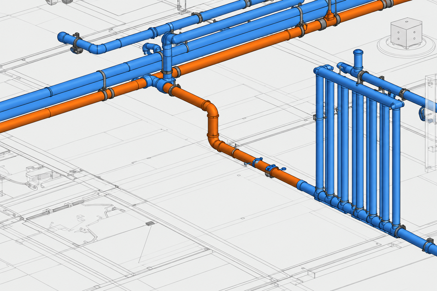
Task: Click the gray clamp at bottom-right blue pipe
Action: pyautogui.click(x=428, y=245)
